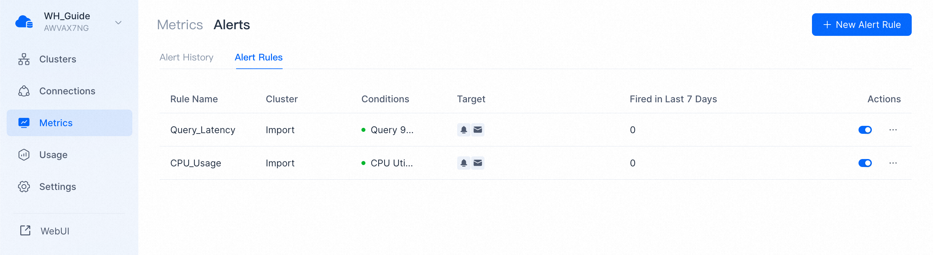Image resolution: width=933 pixels, height=255 pixels.
Task: Select the Clusters icon in the sidebar
Action: (24, 59)
